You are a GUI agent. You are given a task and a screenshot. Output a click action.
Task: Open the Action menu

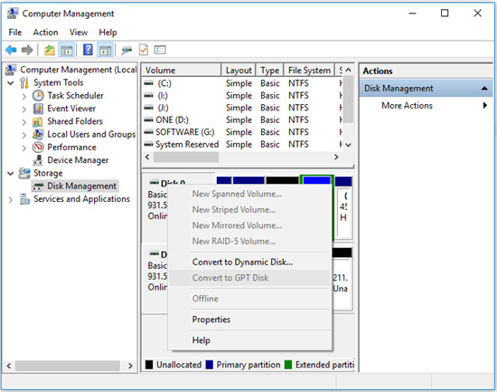coord(45,32)
